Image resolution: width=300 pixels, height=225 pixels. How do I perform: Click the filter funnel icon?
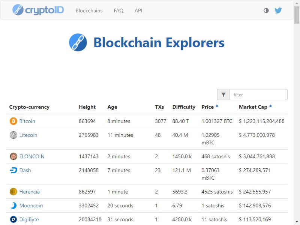point(223,94)
